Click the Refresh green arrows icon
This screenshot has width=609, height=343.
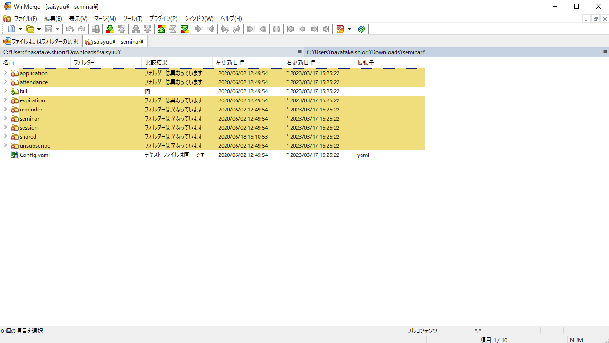(x=361, y=29)
